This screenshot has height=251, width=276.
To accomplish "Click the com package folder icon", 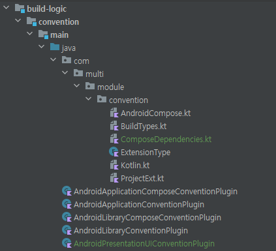I will pyautogui.click(x=67, y=60).
